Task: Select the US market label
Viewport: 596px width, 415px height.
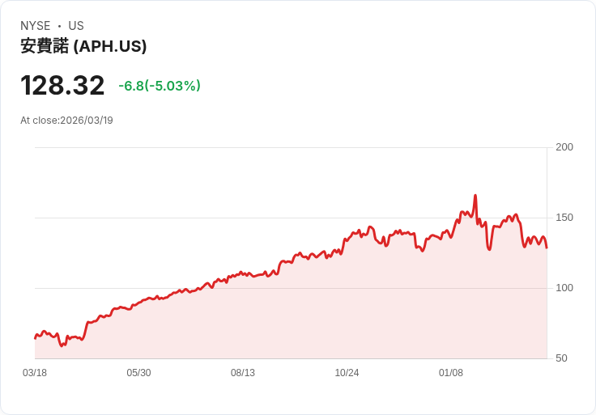Action: tap(76, 26)
